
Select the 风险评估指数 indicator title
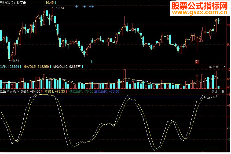[9, 92]
